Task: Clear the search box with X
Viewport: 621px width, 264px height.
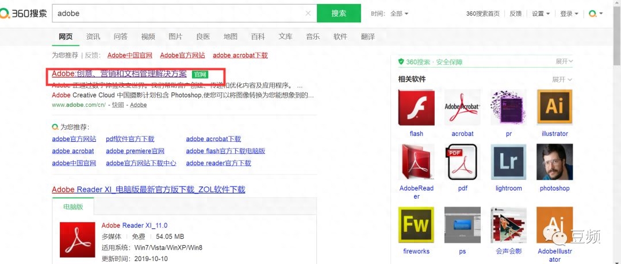Action: point(308,13)
